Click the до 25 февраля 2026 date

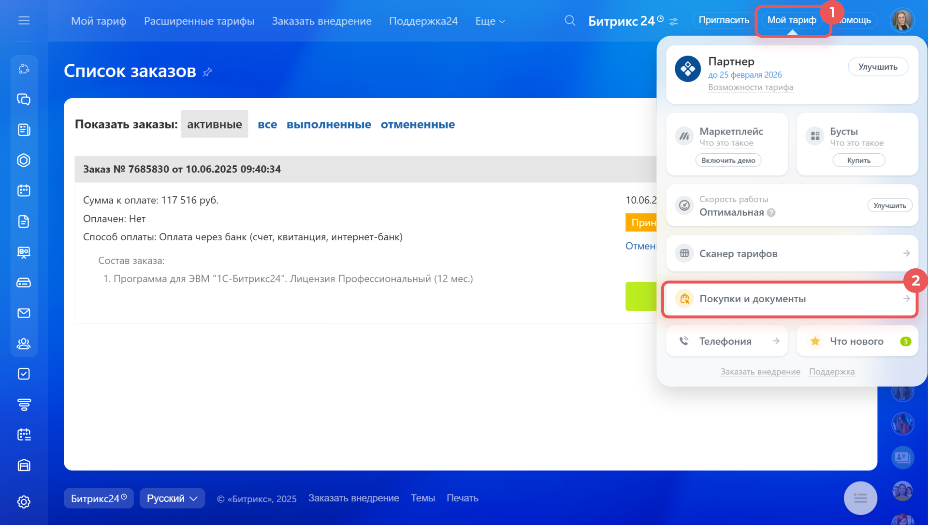pyautogui.click(x=745, y=75)
